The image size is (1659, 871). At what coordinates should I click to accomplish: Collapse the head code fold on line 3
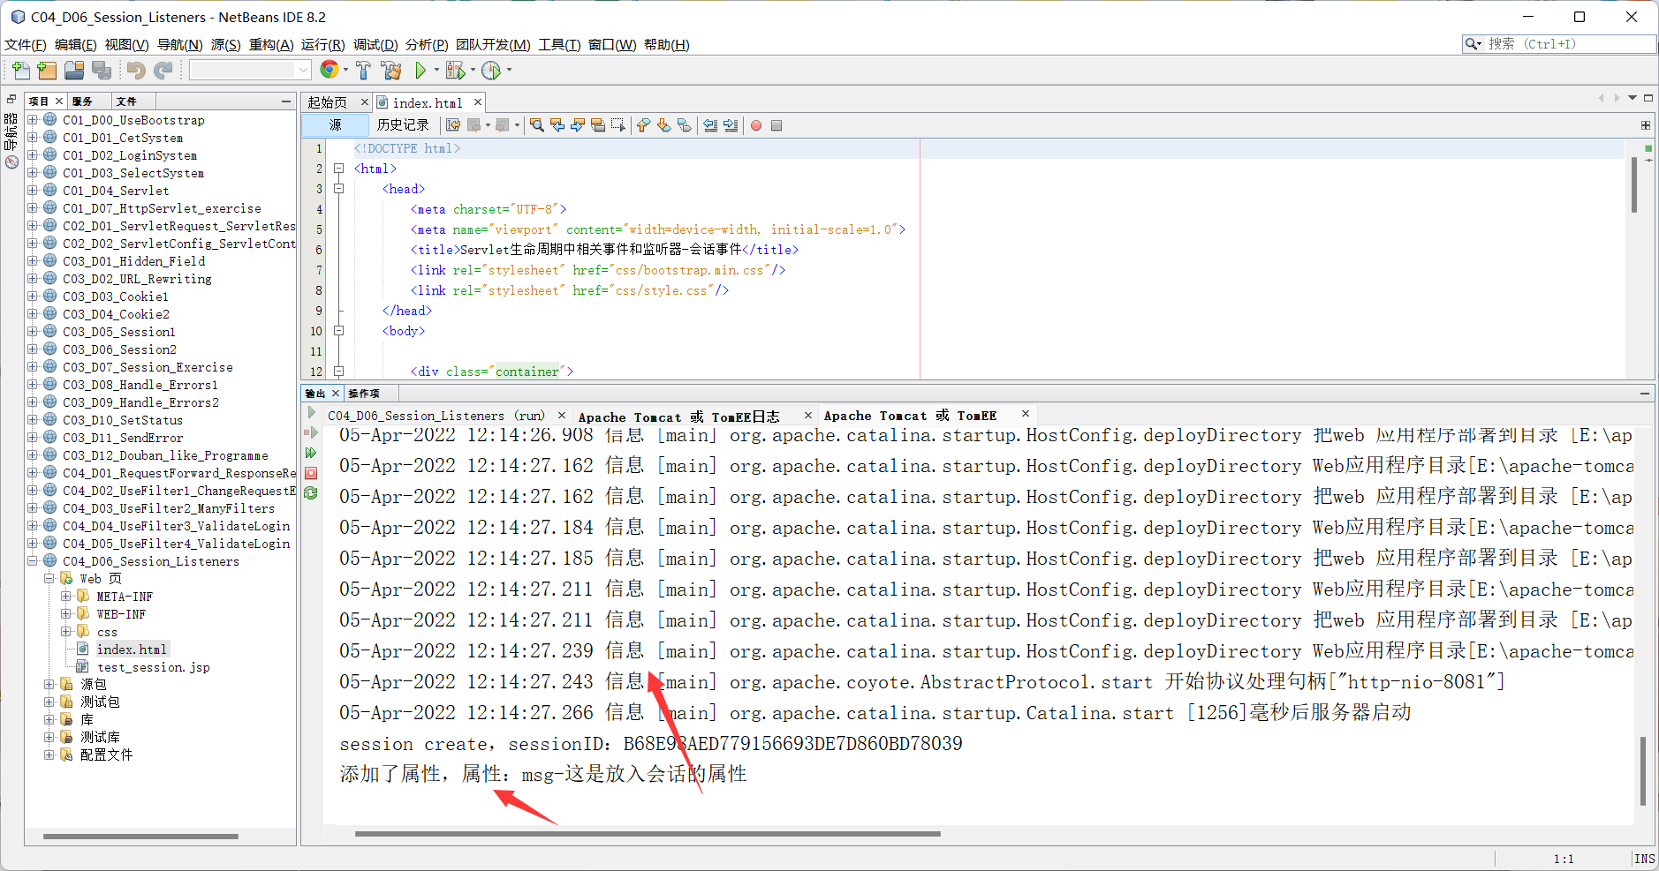point(338,188)
